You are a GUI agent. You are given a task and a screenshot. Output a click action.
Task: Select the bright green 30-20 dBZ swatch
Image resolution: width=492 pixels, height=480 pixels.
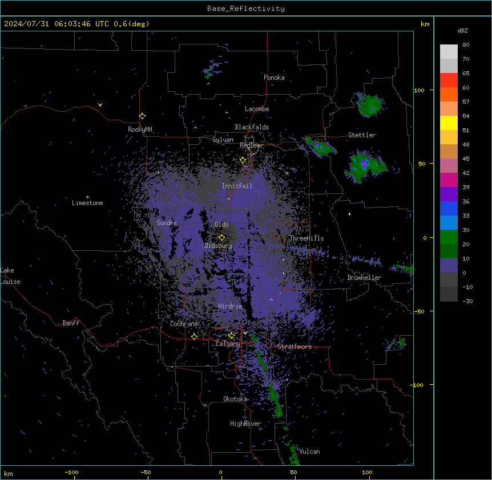pyautogui.click(x=449, y=237)
